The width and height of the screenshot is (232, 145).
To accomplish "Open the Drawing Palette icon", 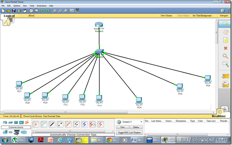I will pyautogui.click(x=72, y=11).
